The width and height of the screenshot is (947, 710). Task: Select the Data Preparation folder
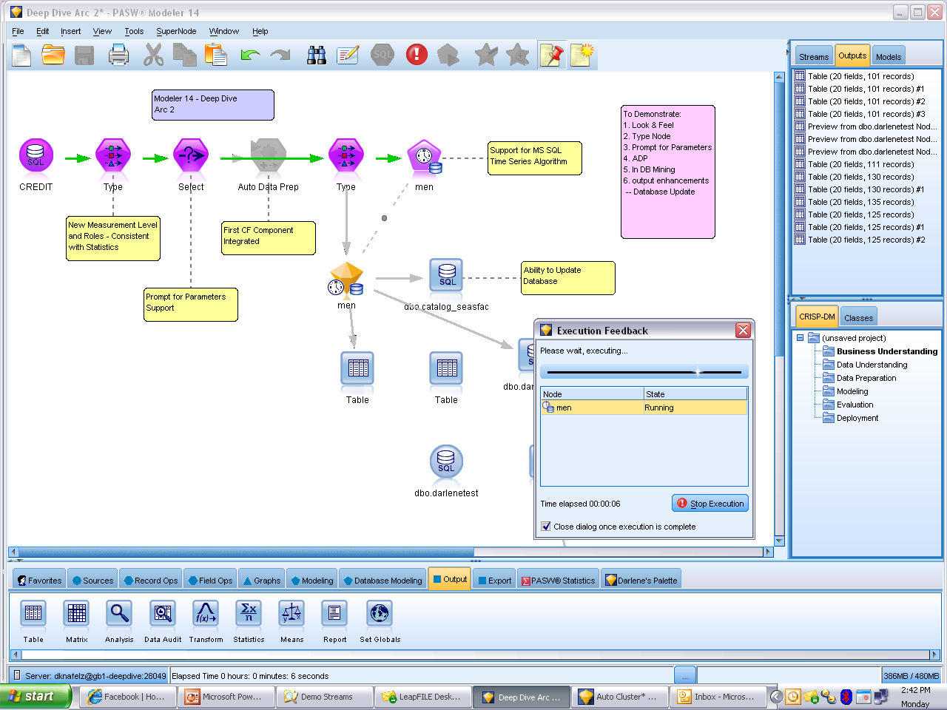point(866,378)
